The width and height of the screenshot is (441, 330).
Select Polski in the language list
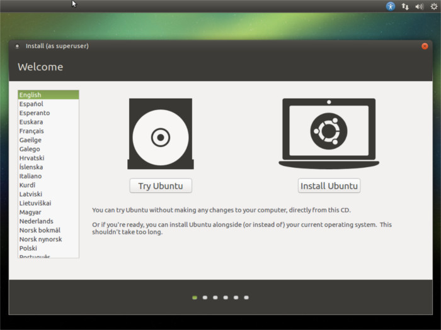tap(49, 248)
